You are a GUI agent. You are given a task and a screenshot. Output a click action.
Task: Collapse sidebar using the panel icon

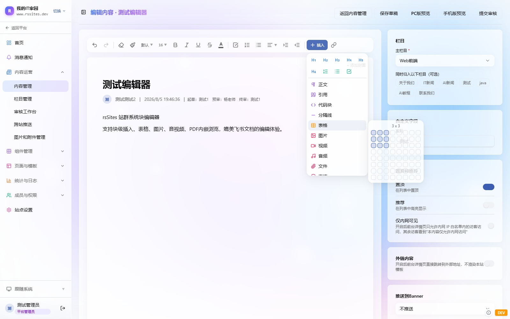click(84, 12)
